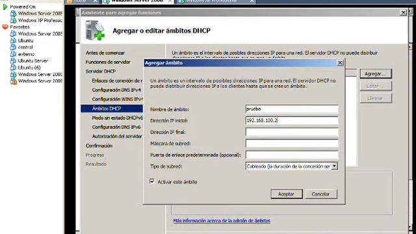Click the green Powered On play icon
This screenshot has width=416, height=234.
click(x=5, y=7)
